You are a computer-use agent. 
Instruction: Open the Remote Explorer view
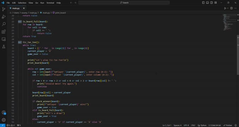point(4,39)
